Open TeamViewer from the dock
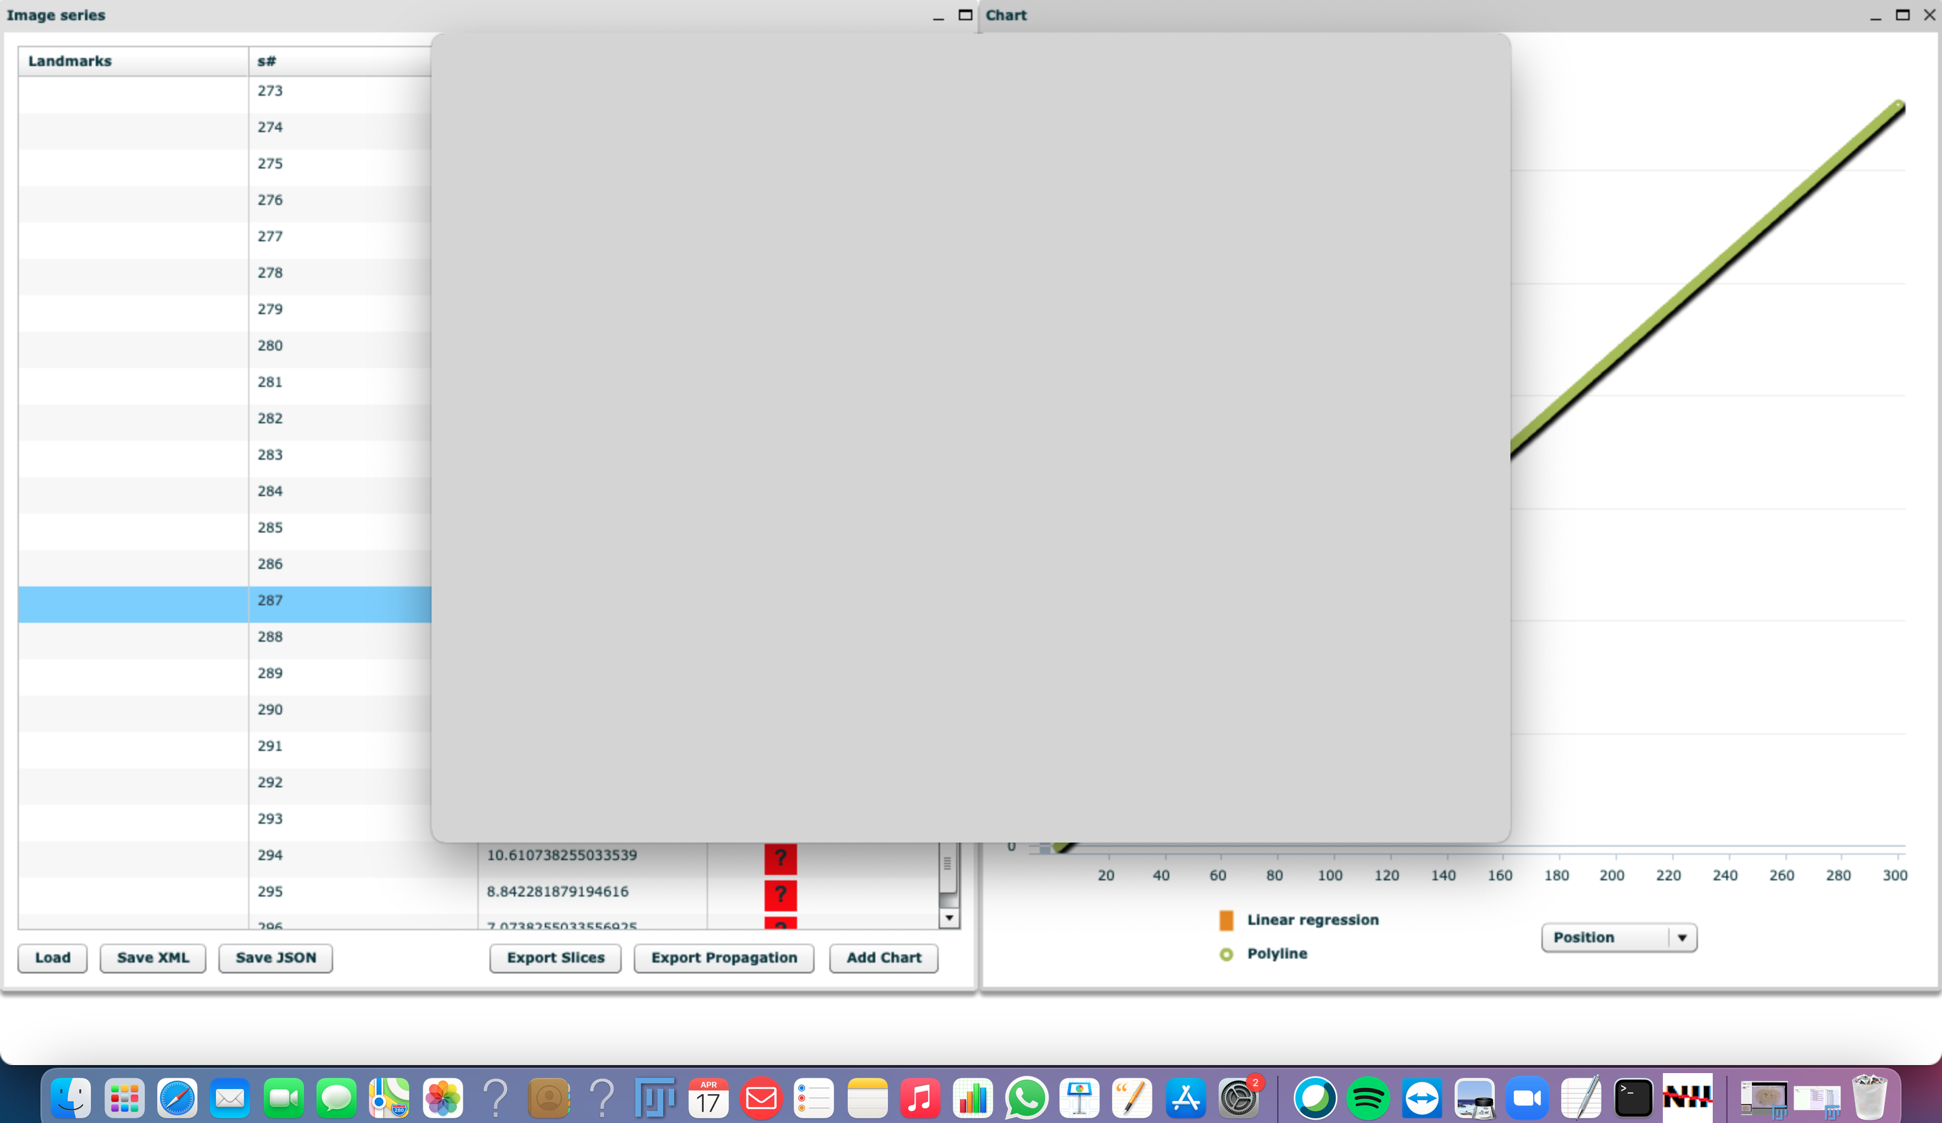 1421,1098
